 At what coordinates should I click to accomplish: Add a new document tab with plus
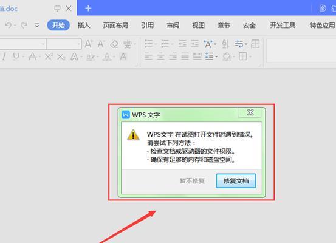point(88,9)
